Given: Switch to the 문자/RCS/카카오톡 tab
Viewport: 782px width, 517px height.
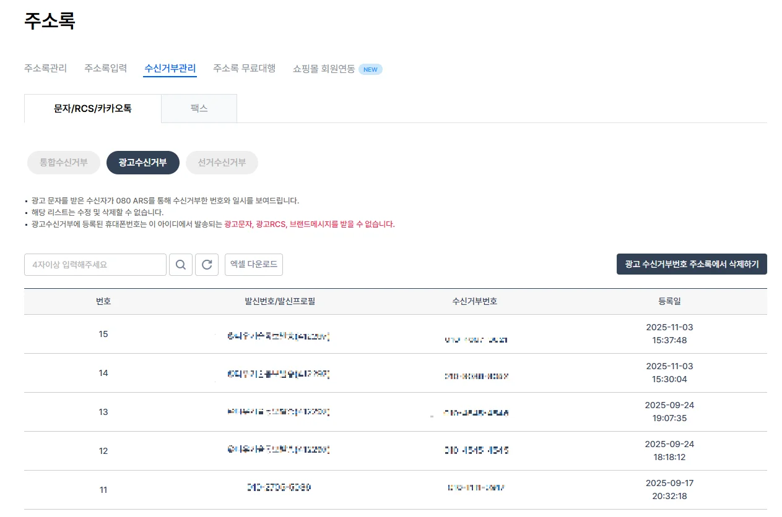Looking at the screenshot, I should tap(93, 109).
